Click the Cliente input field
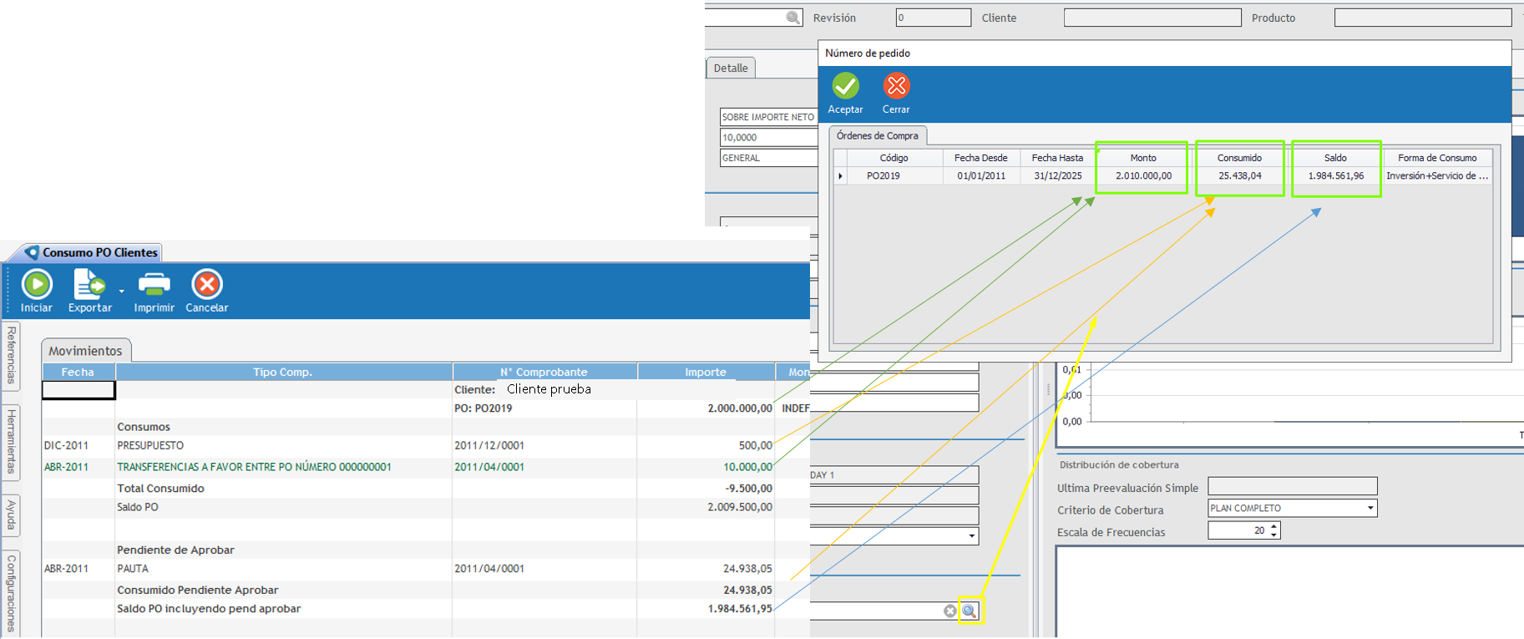Viewport: 1524px width, 639px height. [1152, 18]
